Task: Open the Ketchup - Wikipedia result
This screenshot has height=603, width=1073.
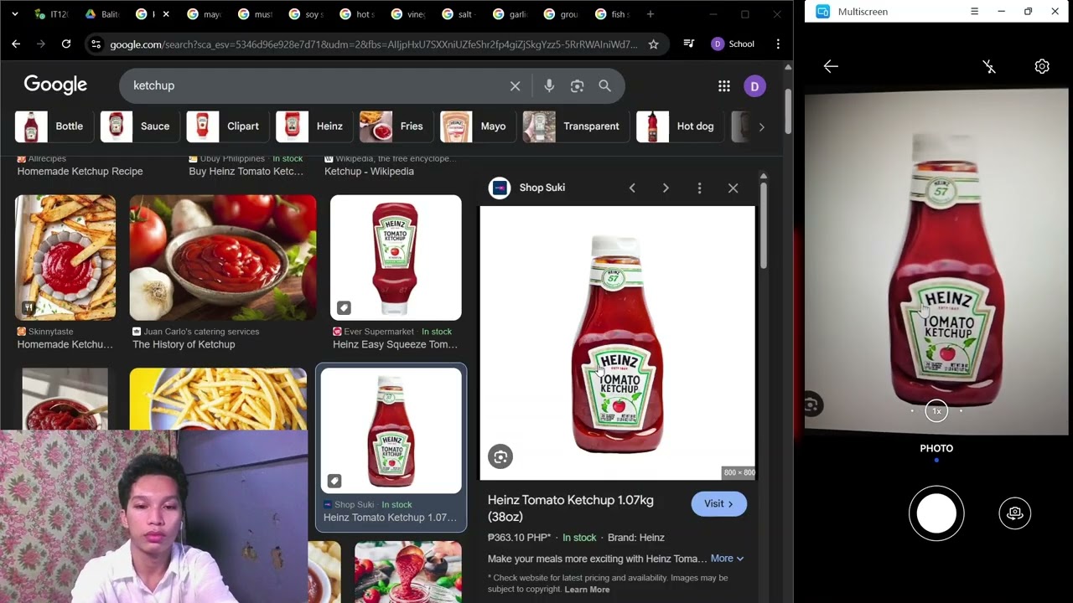Action: tap(369, 171)
